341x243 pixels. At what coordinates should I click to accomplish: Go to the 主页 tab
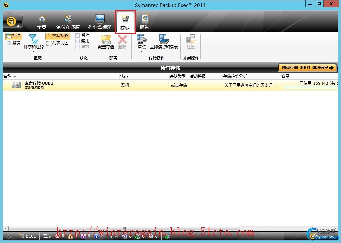pyautogui.click(x=42, y=22)
